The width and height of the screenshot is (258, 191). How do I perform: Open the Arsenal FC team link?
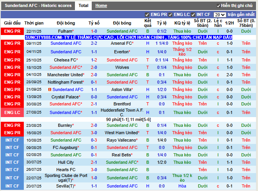(x=121, y=43)
